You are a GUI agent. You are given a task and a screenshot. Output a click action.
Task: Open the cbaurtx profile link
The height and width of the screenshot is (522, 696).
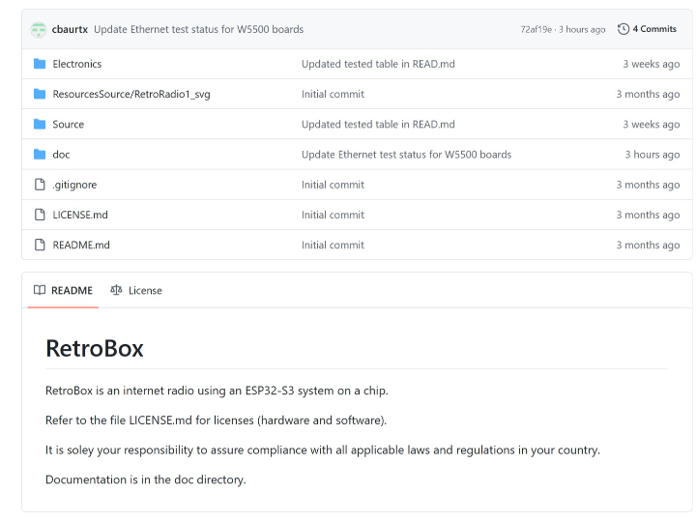pyautogui.click(x=70, y=29)
